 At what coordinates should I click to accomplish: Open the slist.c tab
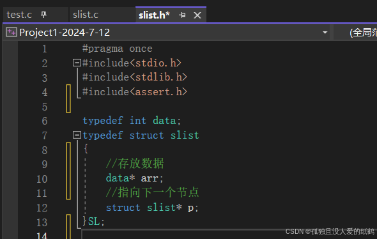click(86, 15)
